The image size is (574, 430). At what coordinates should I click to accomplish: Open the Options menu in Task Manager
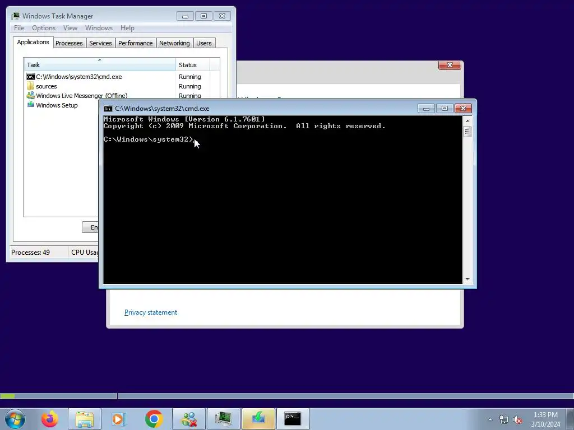44,28
